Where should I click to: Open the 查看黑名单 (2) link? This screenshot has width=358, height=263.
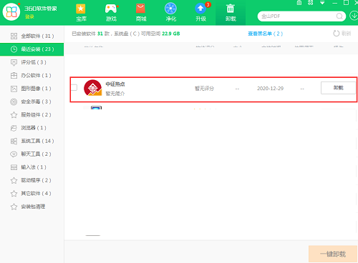tap(265, 34)
